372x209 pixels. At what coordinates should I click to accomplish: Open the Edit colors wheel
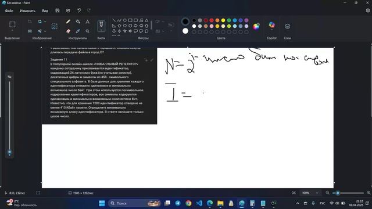pyautogui.click(x=256, y=26)
